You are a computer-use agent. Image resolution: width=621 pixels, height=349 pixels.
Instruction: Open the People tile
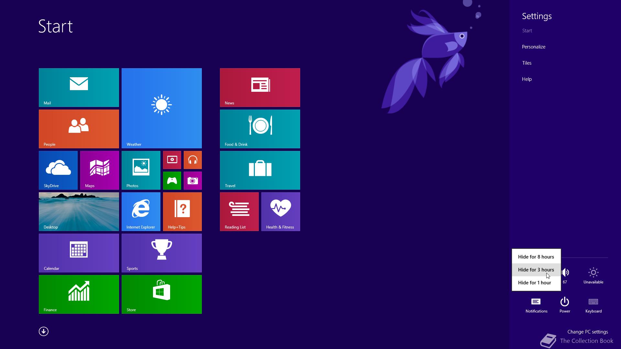[x=79, y=129]
